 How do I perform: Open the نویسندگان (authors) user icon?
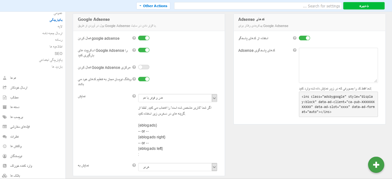5,156
